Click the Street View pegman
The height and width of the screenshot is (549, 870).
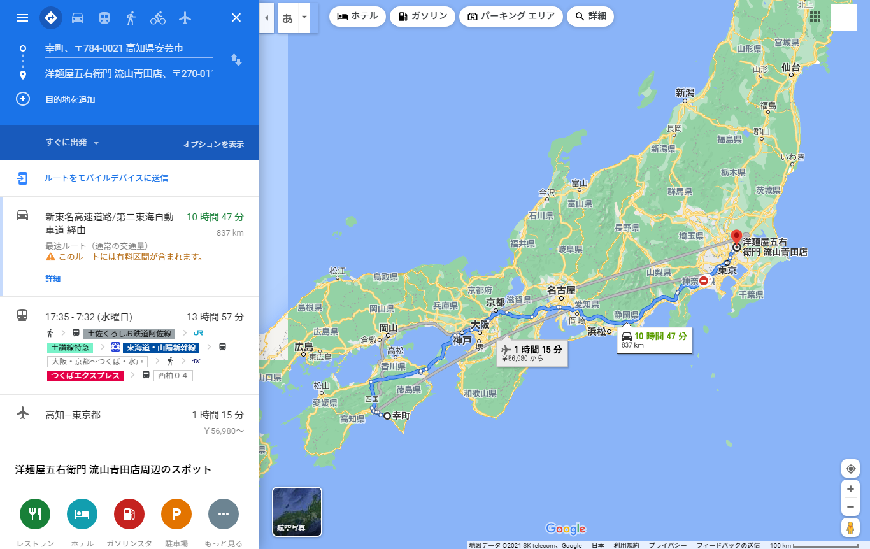[850, 527]
